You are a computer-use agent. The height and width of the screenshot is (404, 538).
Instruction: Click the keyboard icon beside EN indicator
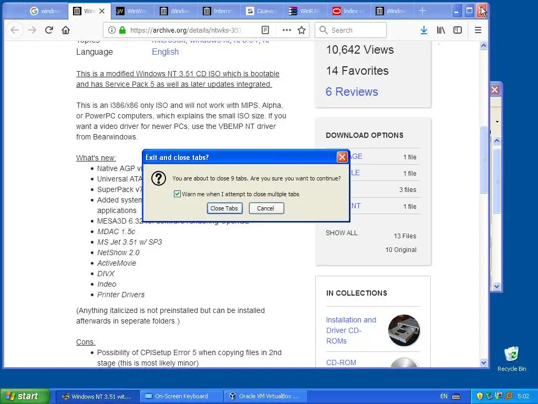click(456, 397)
